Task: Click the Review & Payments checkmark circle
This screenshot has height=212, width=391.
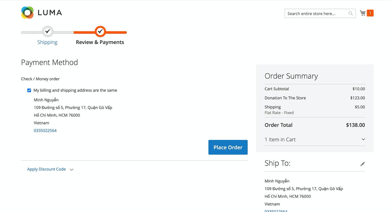Action: 100,31
